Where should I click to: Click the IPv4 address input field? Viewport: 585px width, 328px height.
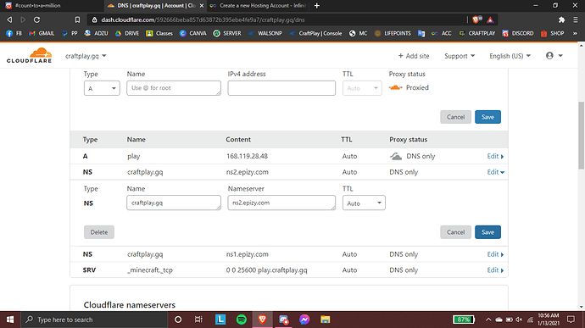pos(281,88)
